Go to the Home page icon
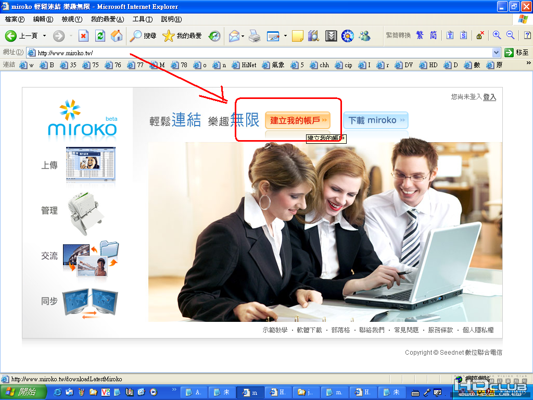This screenshot has height=400, width=533. tap(117, 36)
